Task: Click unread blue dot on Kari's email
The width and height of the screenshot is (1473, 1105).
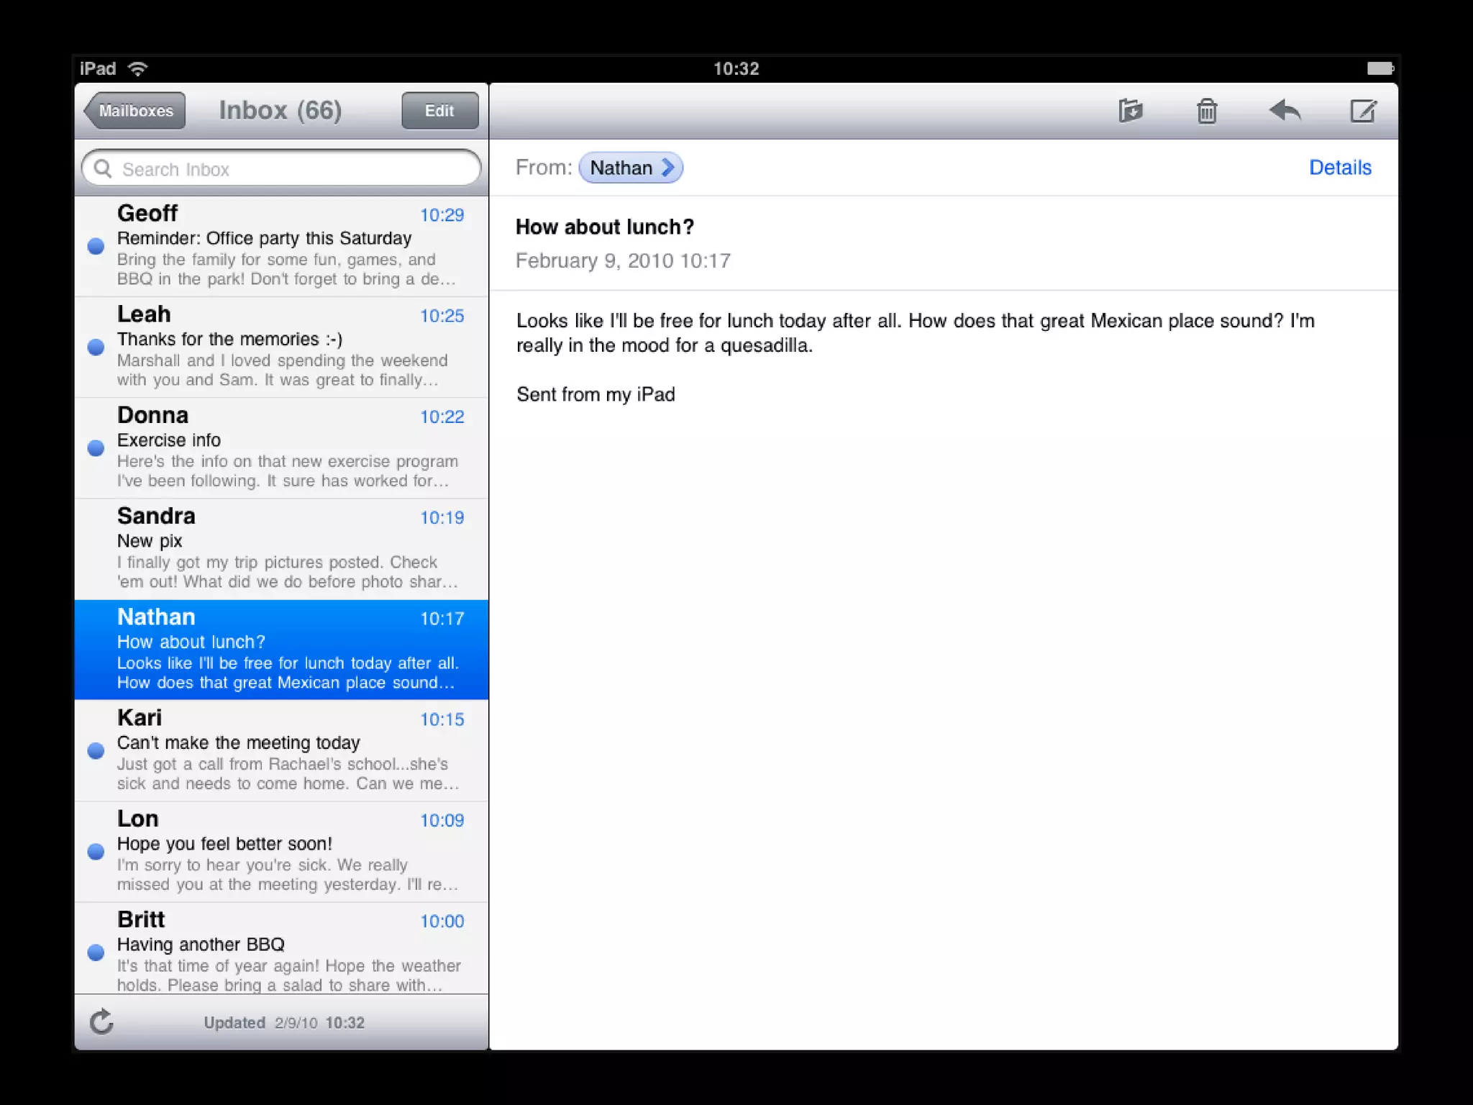Action: click(96, 750)
